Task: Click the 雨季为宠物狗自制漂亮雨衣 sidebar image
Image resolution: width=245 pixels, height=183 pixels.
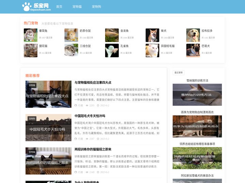Action: pos(197,126)
